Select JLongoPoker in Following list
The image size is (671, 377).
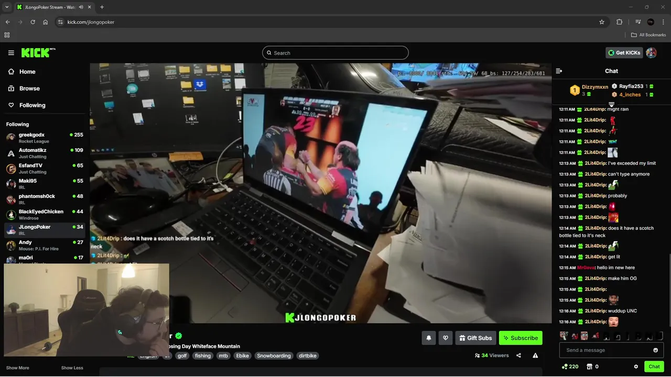coord(45,230)
